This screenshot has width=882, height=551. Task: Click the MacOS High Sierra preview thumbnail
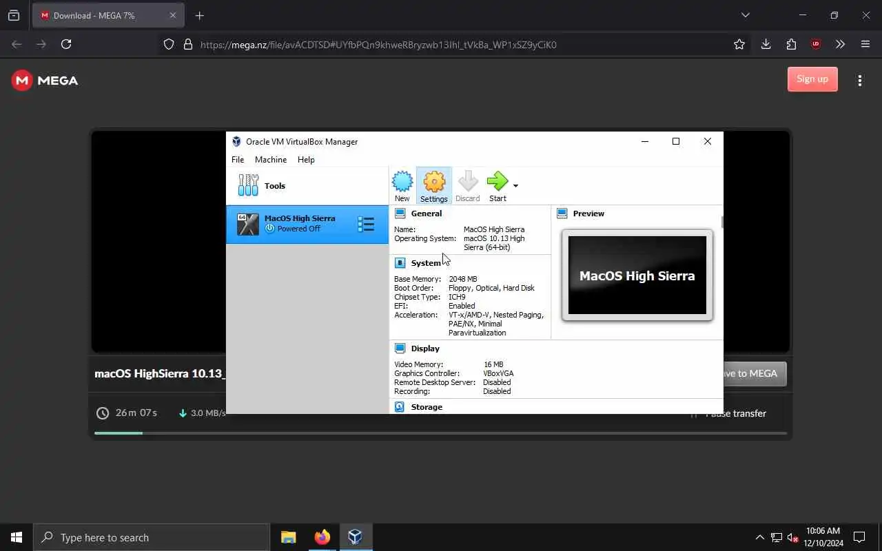(x=637, y=275)
